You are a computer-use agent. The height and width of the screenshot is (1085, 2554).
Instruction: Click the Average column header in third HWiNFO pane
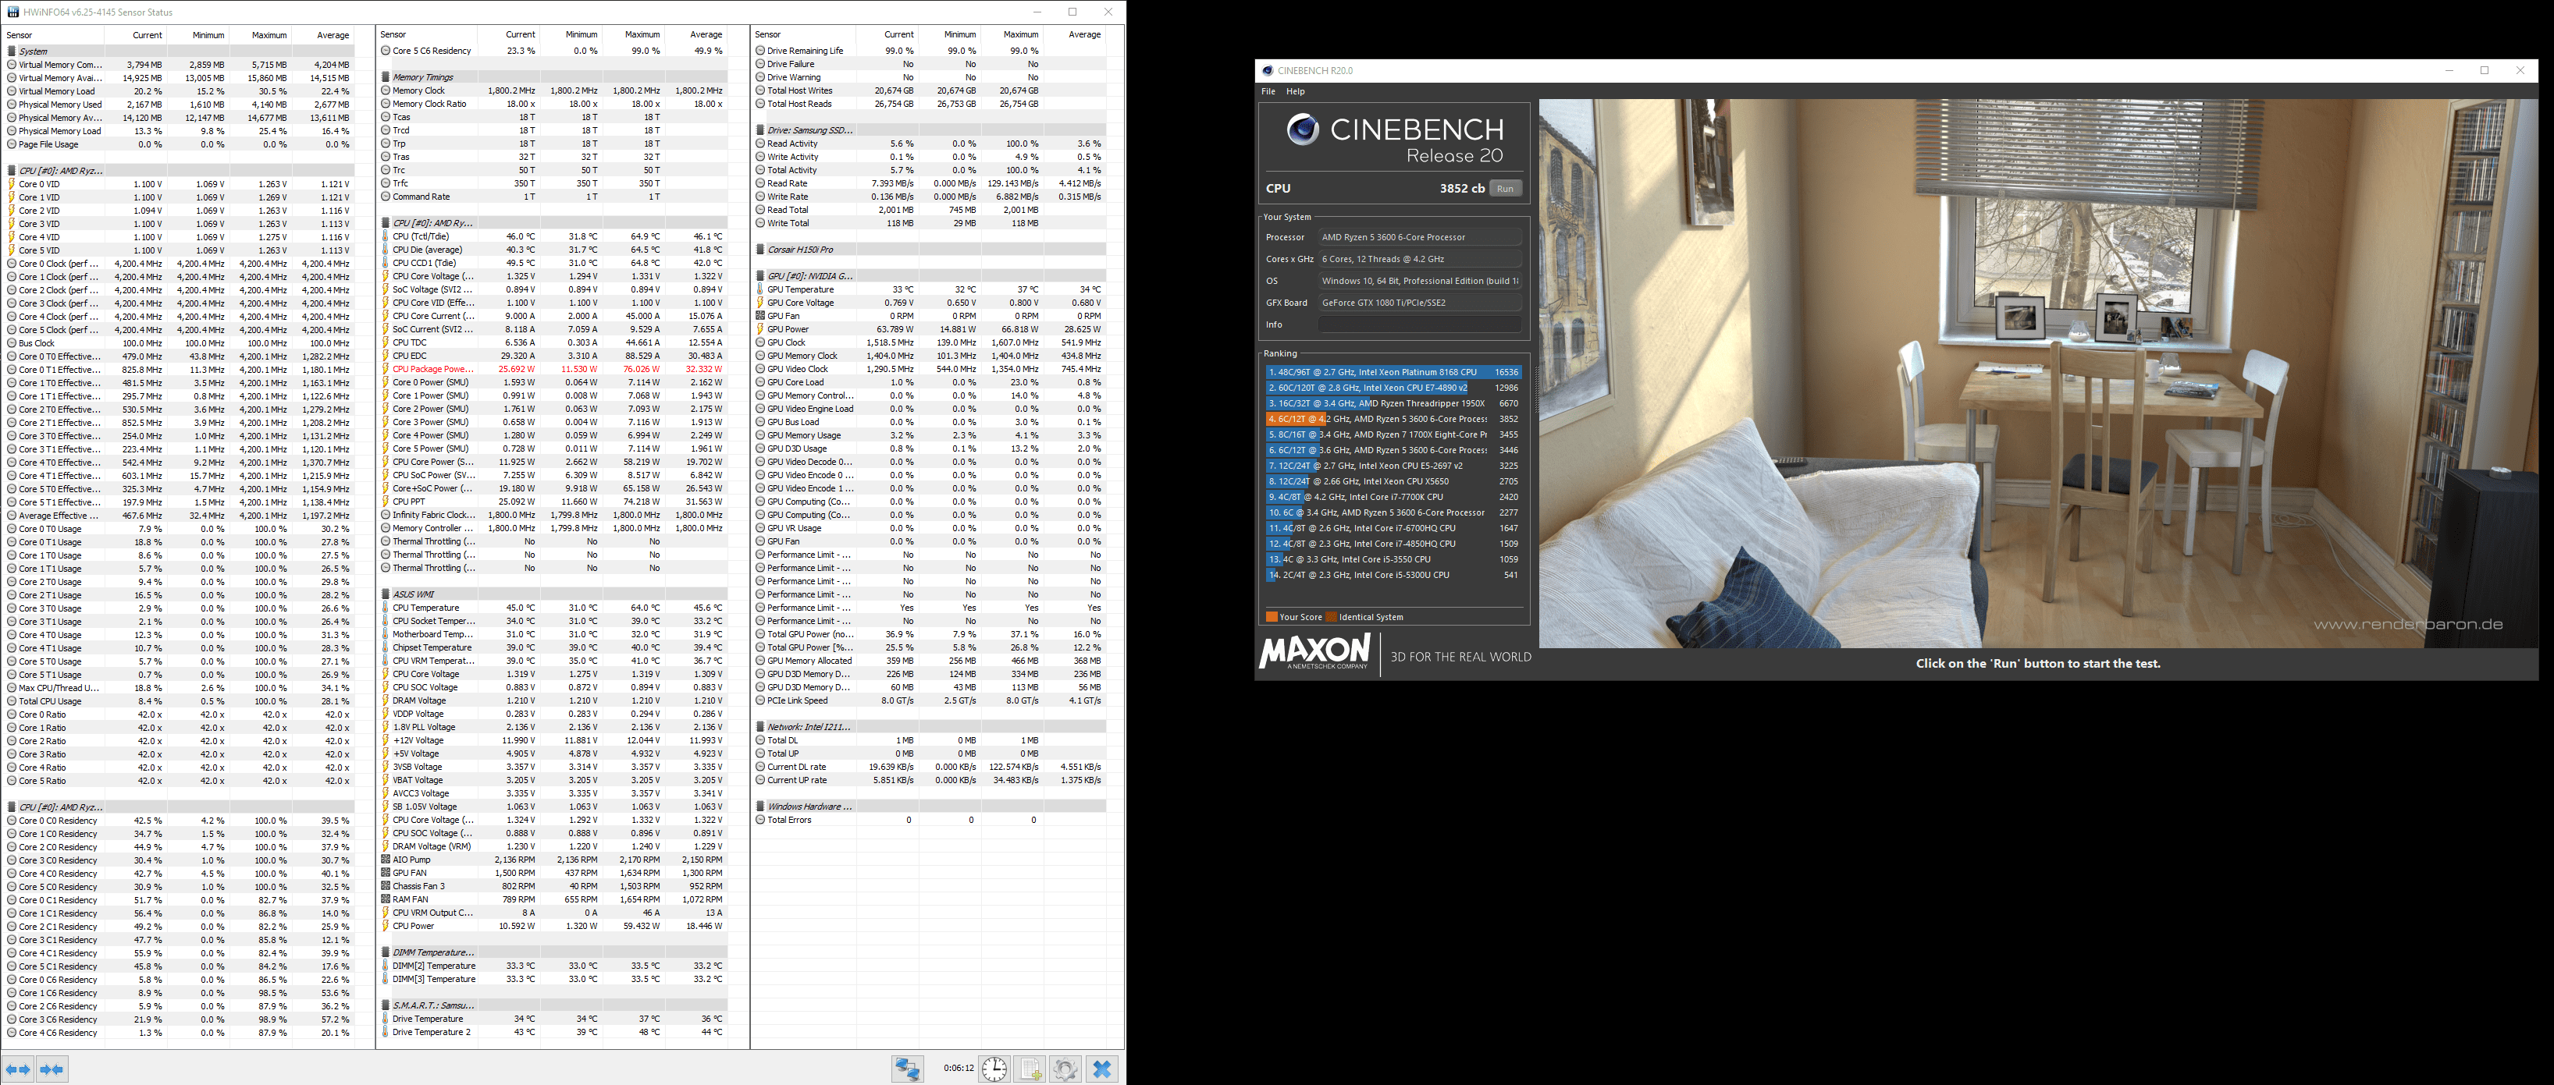point(1075,34)
